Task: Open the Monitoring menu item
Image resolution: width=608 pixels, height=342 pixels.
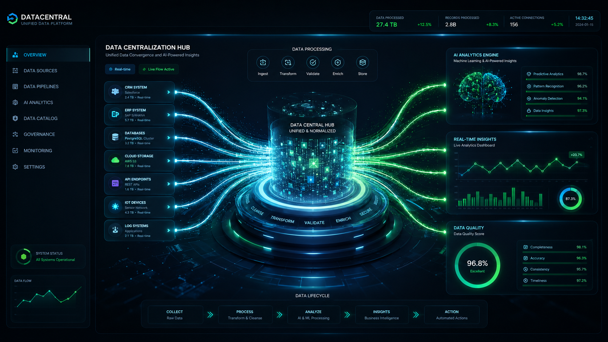Action: point(48,150)
